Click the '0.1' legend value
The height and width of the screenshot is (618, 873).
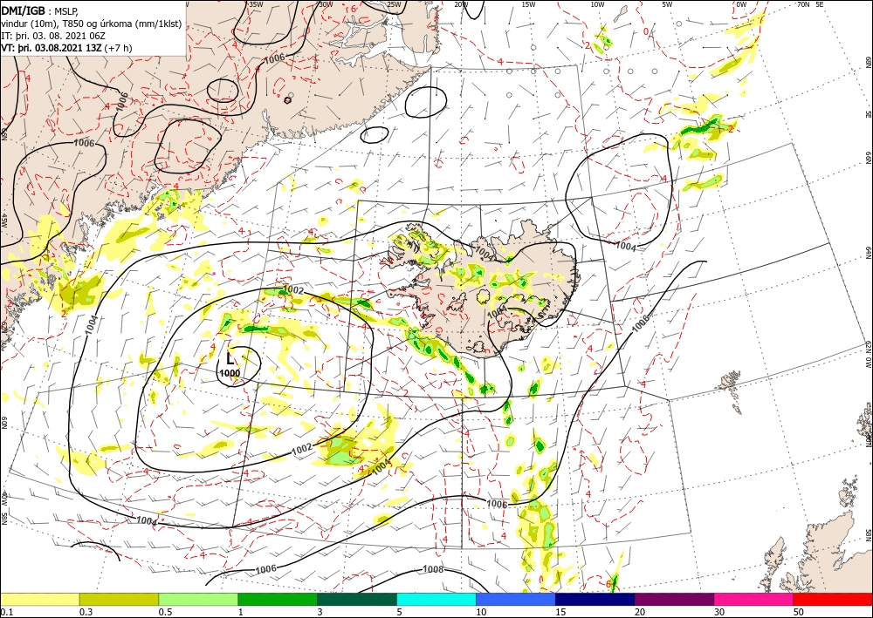coord(6,612)
